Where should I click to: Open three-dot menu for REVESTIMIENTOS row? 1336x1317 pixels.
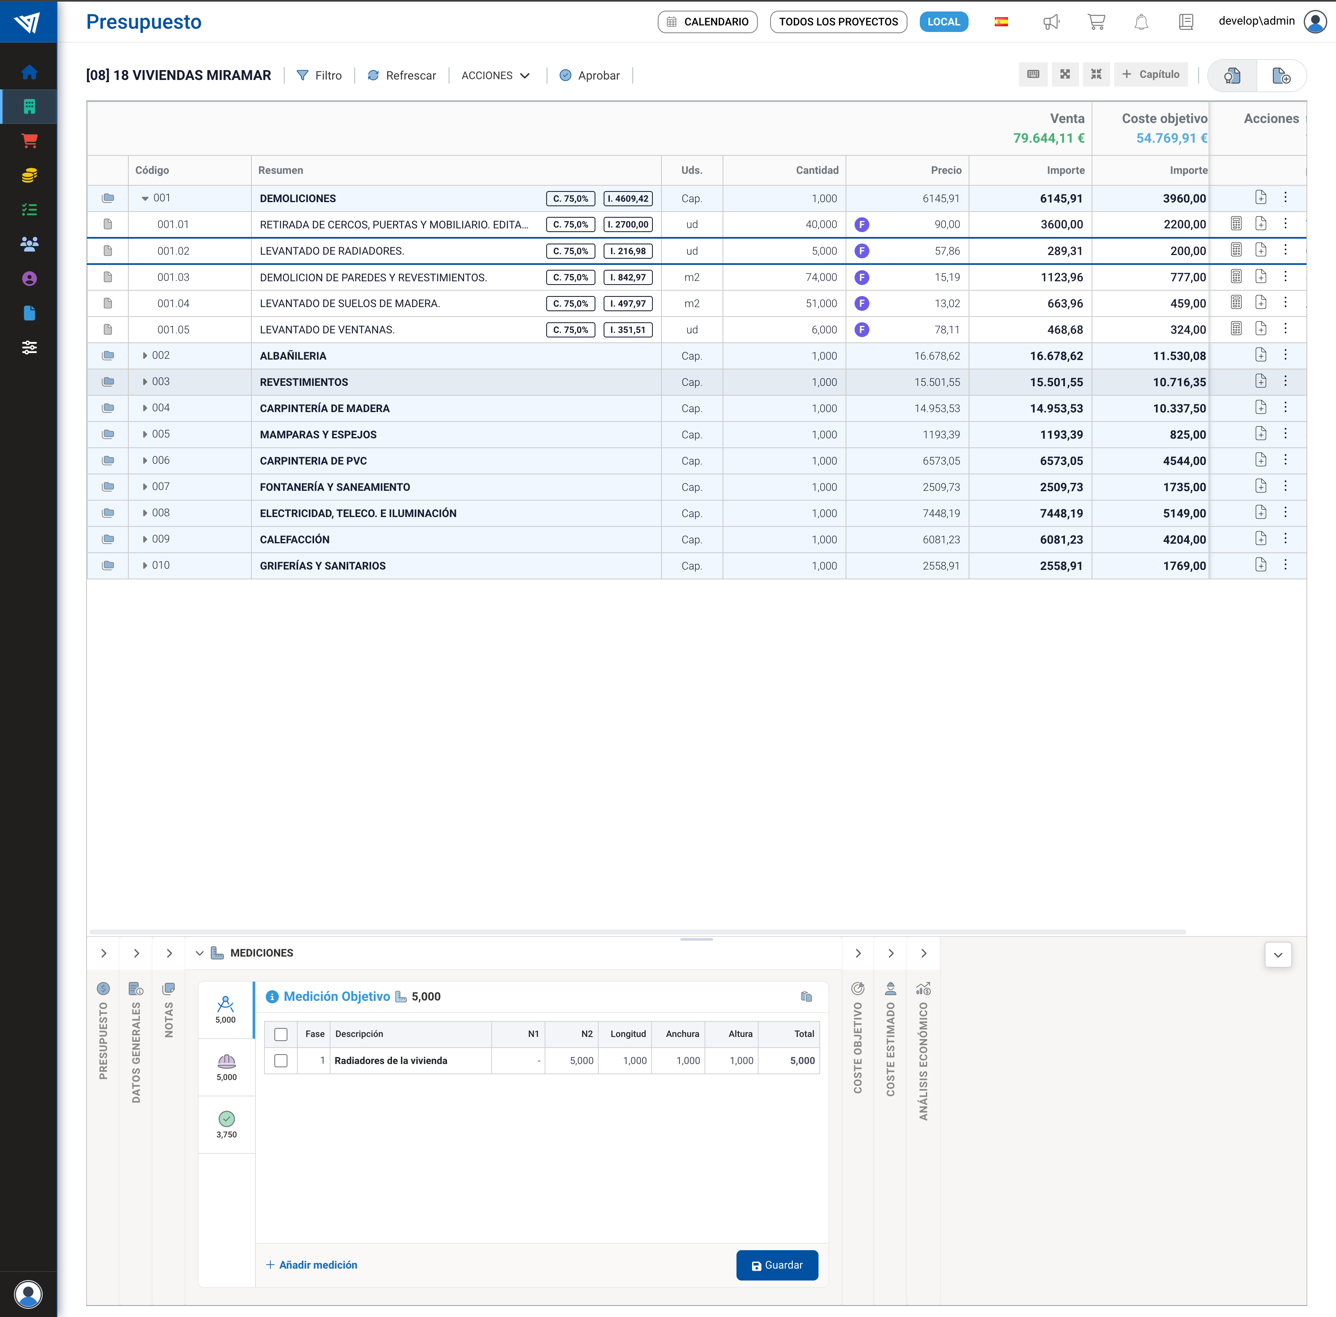[1285, 382]
